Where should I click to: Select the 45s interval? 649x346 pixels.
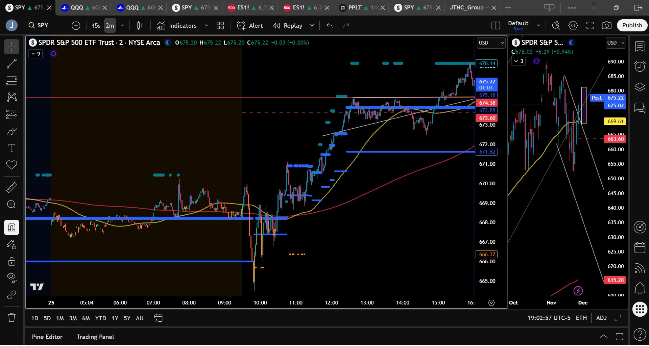coord(96,25)
